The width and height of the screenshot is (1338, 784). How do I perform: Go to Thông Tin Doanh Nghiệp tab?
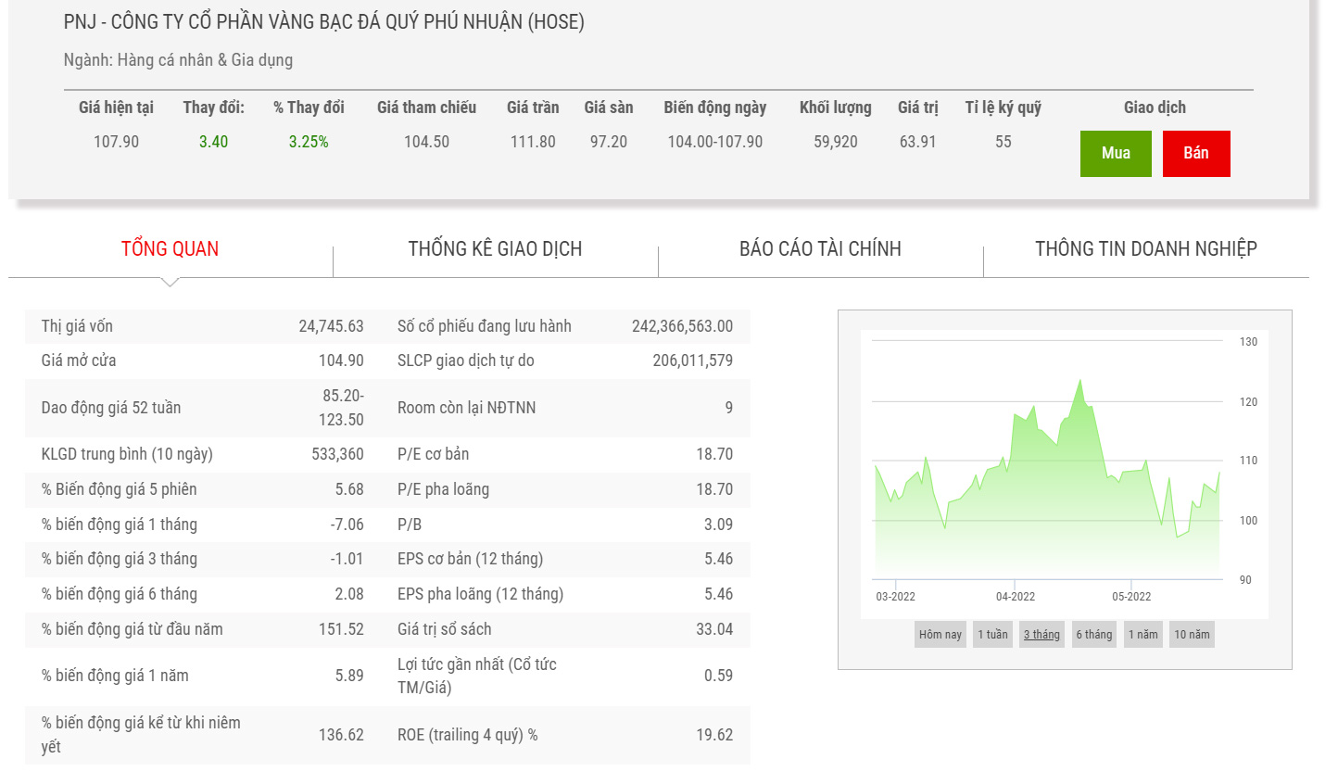pyautogui.click(x=1145, y=248)
